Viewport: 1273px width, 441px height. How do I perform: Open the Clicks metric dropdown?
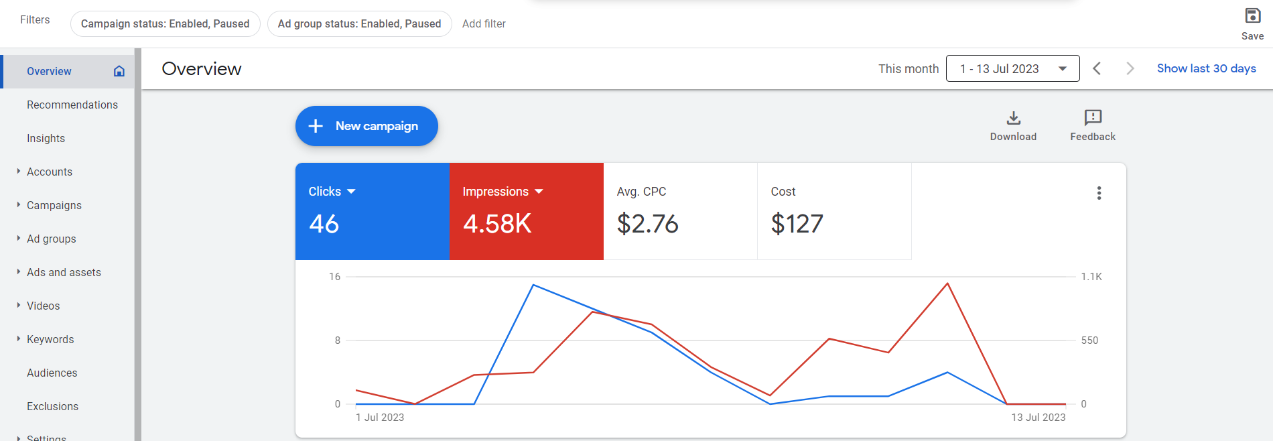point(351,192)
